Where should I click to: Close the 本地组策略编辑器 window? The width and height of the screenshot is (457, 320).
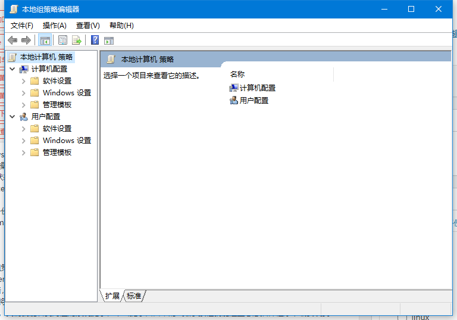(439, 9)
